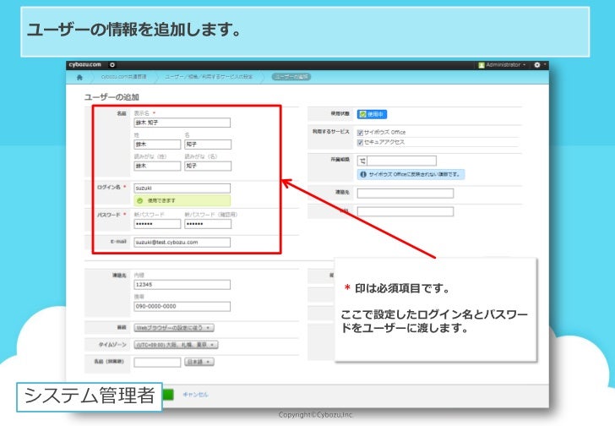Uncheck the セキュアアクセス service checkbox

360,142
